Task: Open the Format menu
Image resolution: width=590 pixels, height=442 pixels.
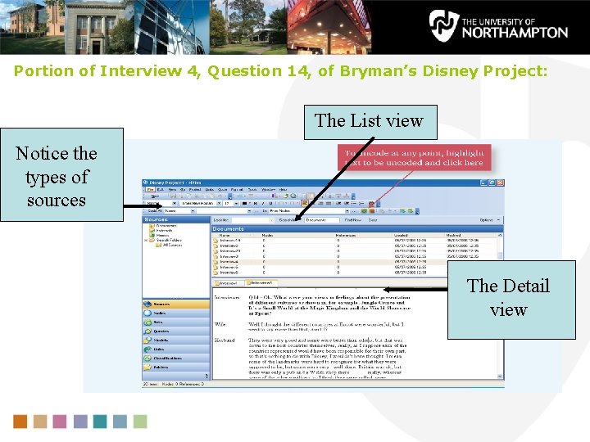Action: point(237,189)
